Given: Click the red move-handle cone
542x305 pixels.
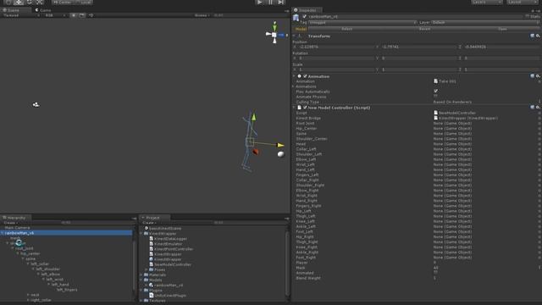Looking at the screenshot, I should point(256,152).
